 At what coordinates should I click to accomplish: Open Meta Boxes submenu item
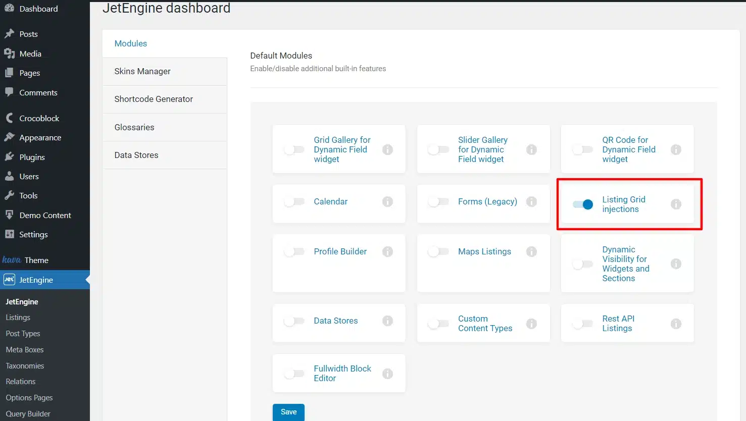(24, 349)
